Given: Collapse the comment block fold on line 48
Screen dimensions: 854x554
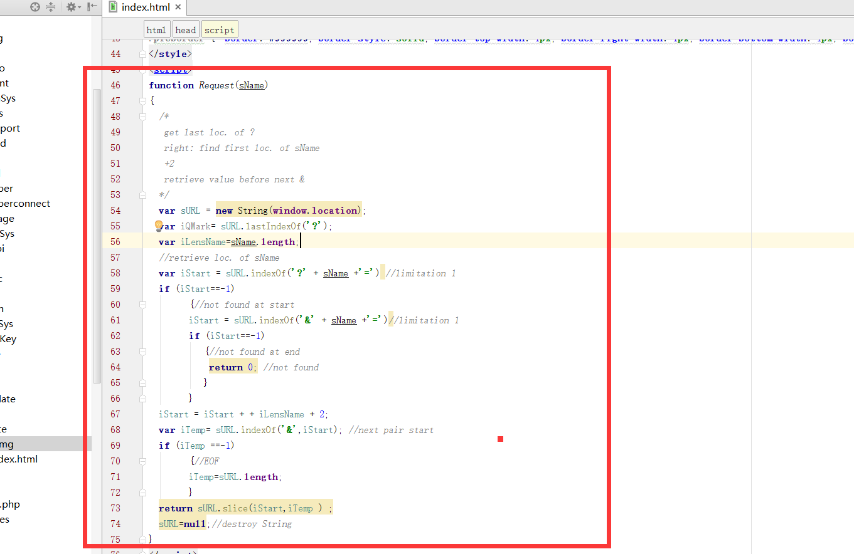Looking at the screenshot, I should coord(143,117).
